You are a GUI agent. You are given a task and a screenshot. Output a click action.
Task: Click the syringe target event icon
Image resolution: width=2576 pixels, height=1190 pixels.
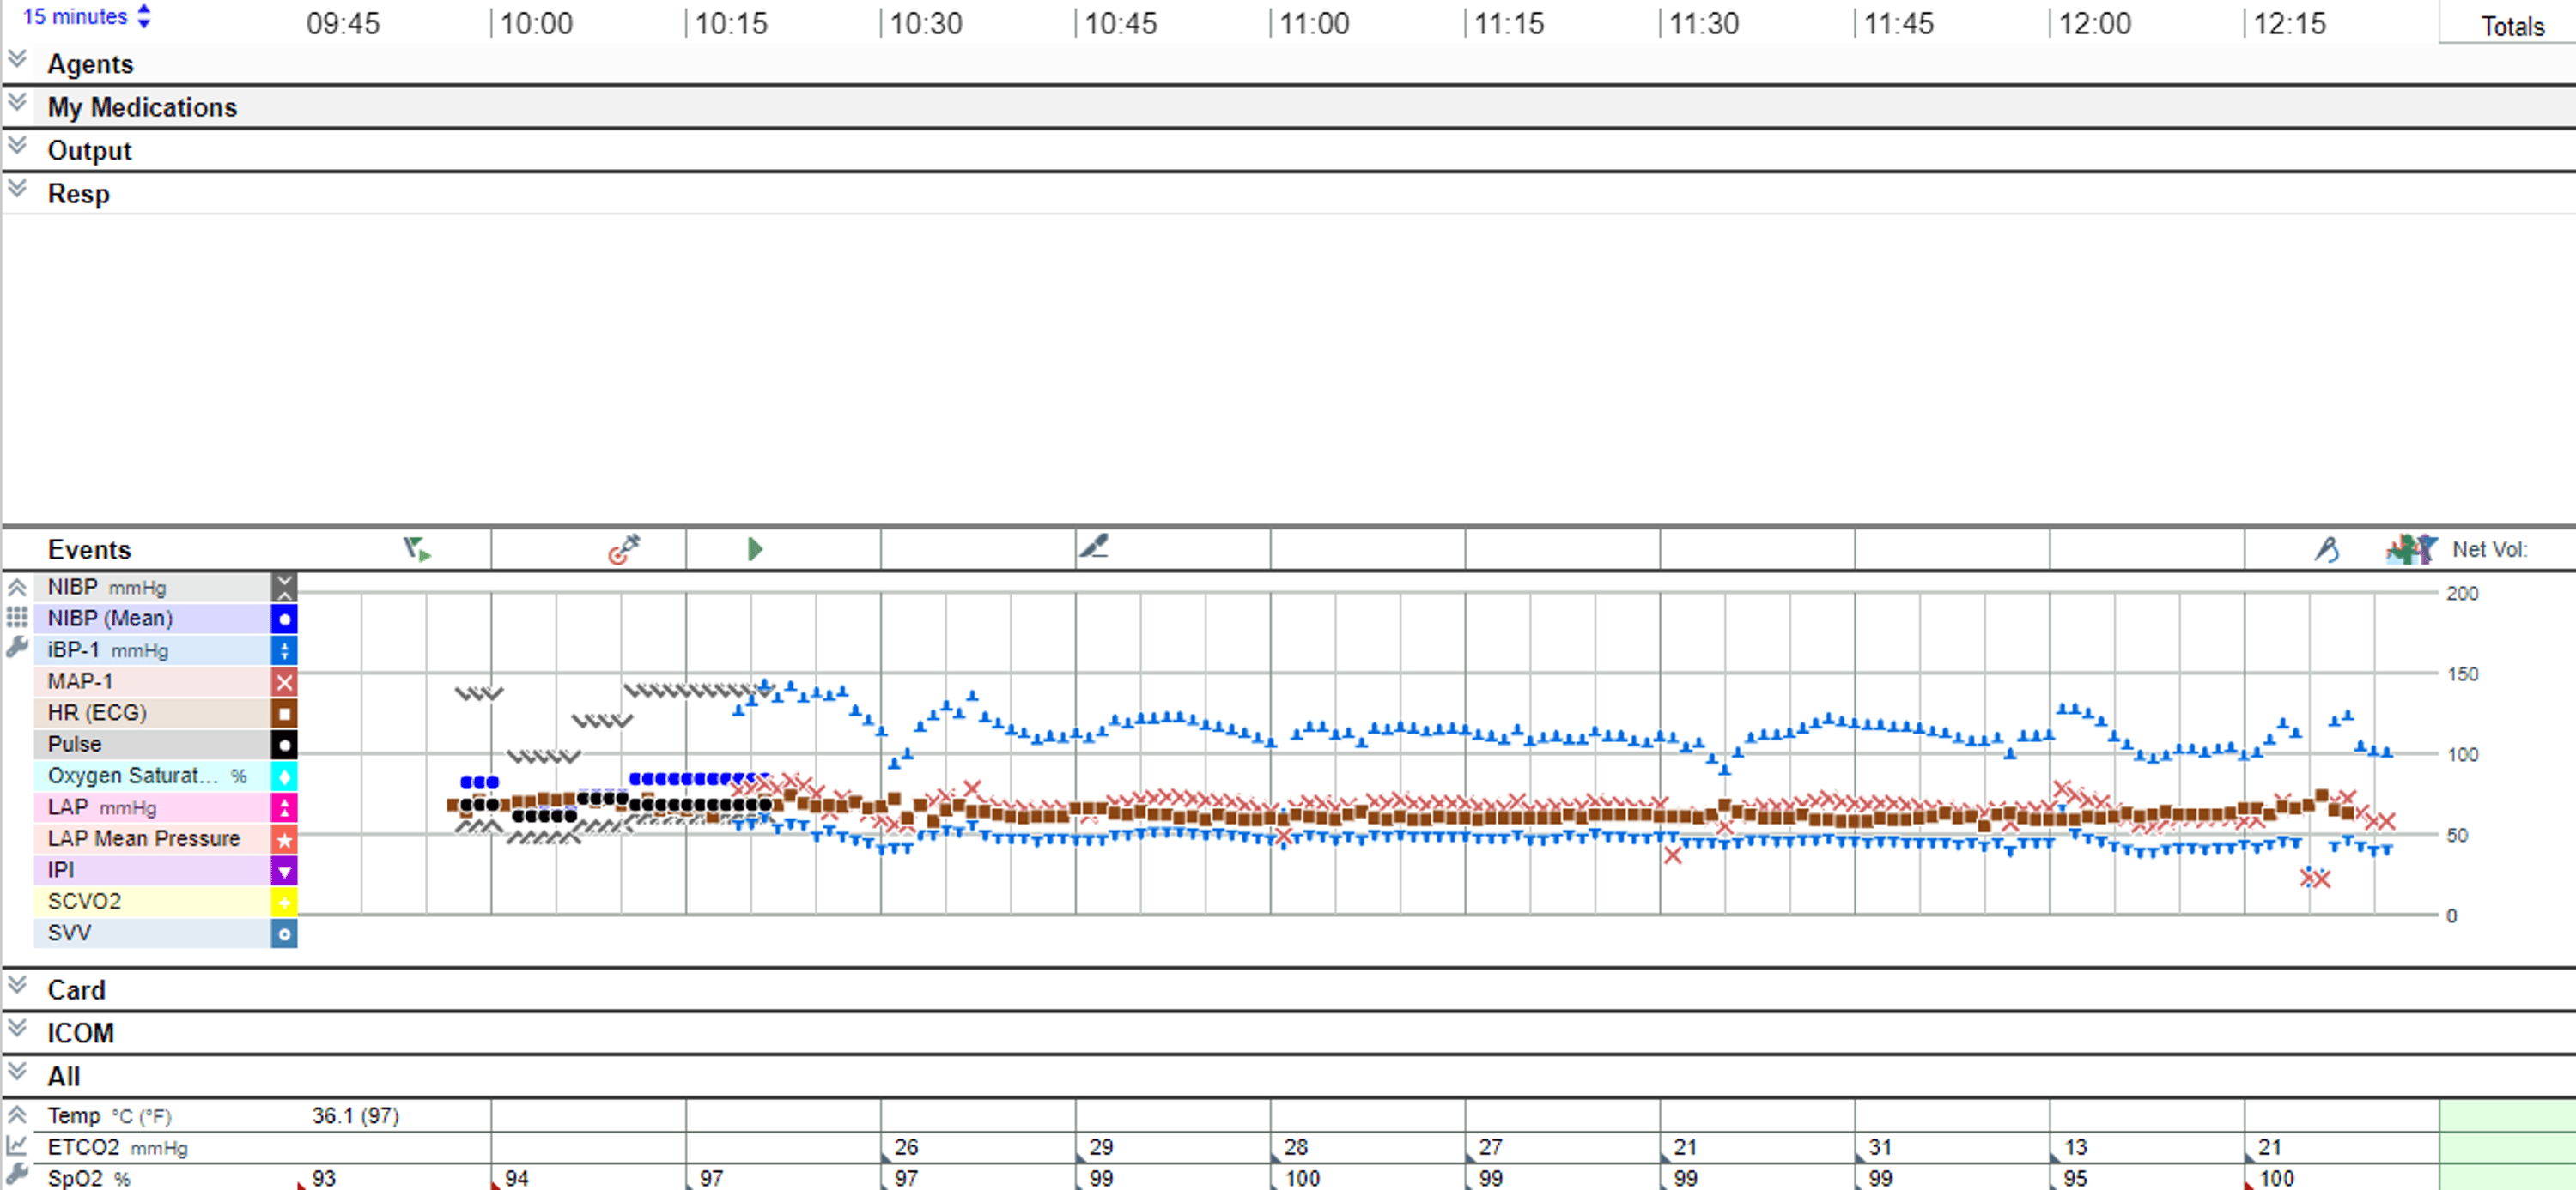click(x=623, y=548)
